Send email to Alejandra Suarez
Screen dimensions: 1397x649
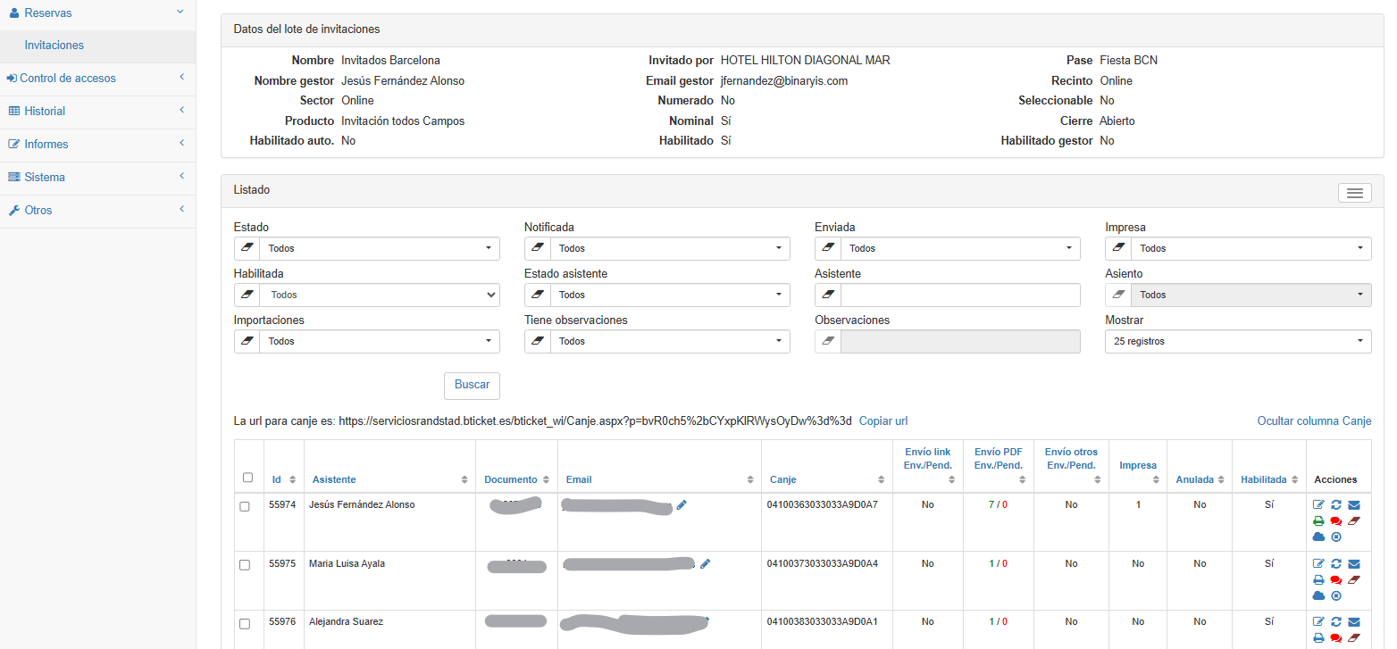[1354, 622]
